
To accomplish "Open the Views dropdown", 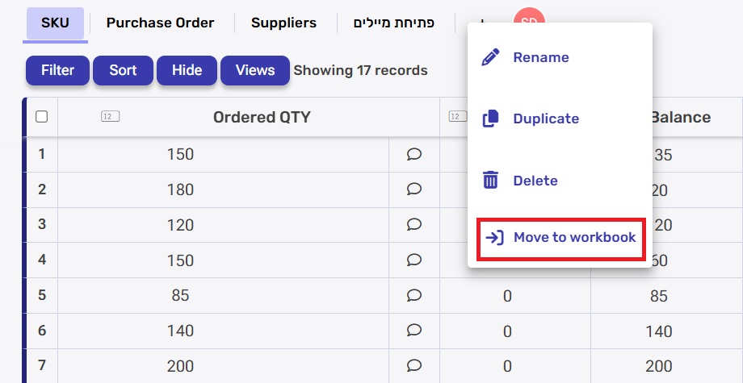I will point(255,70).
